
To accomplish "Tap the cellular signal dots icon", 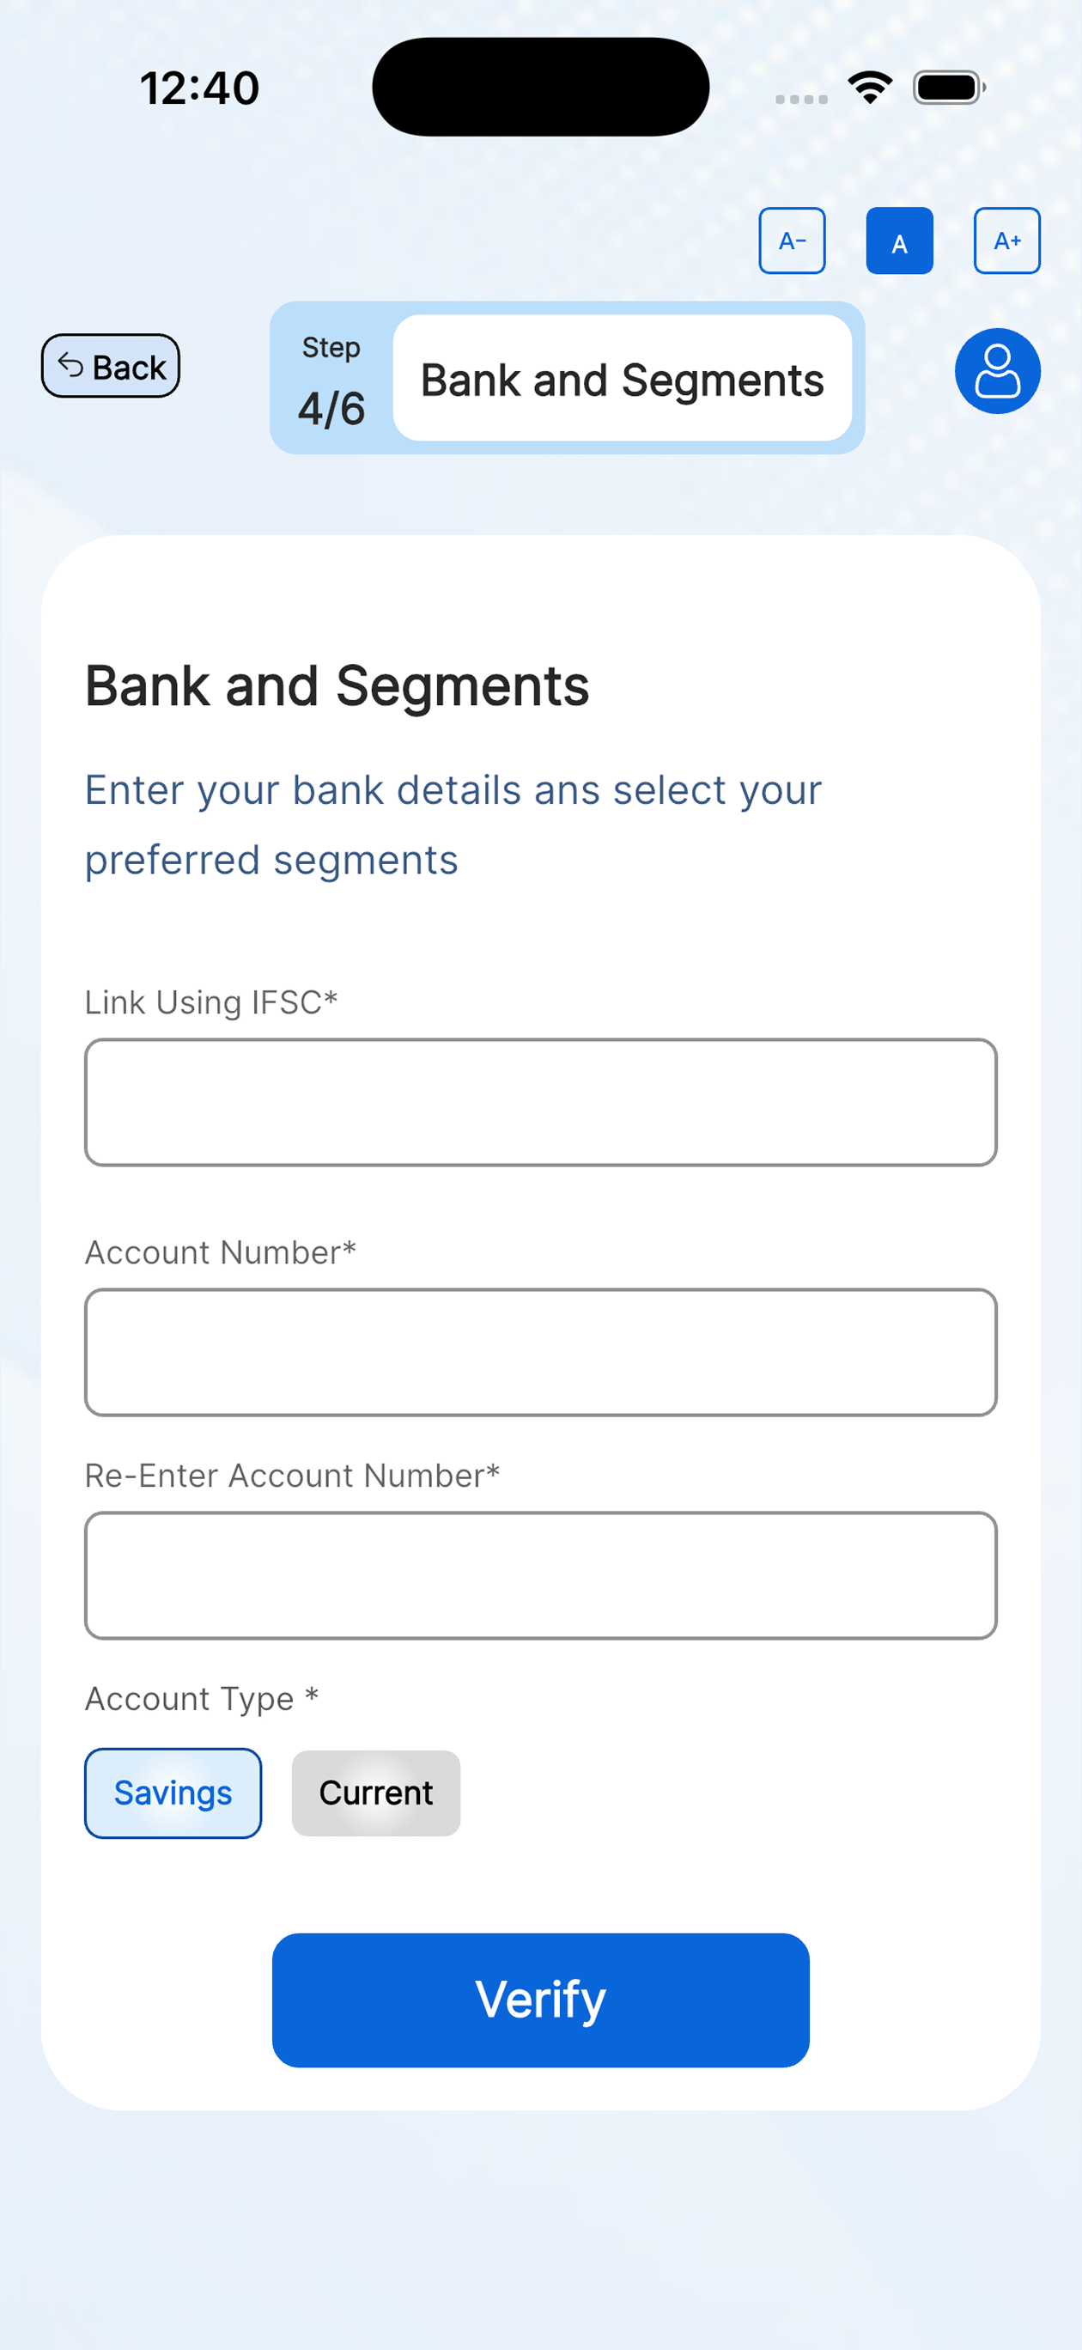I will pyautogui.click(x=801, y=99).
